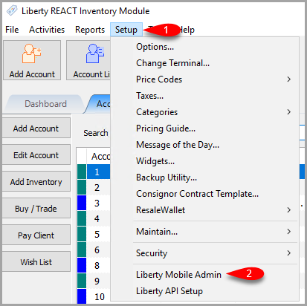Click the Setup menu
The image size is (307, 306).
pyautogui.click(x=126, y=30)
